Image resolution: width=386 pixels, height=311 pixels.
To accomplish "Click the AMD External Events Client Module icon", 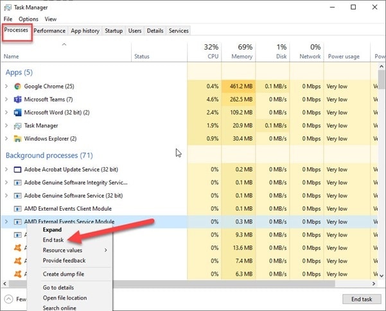I will 17,209.
